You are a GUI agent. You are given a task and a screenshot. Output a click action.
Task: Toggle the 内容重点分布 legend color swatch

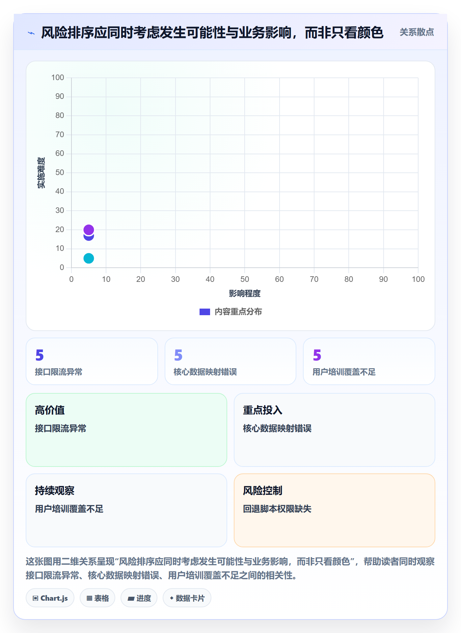coord(204,312)
